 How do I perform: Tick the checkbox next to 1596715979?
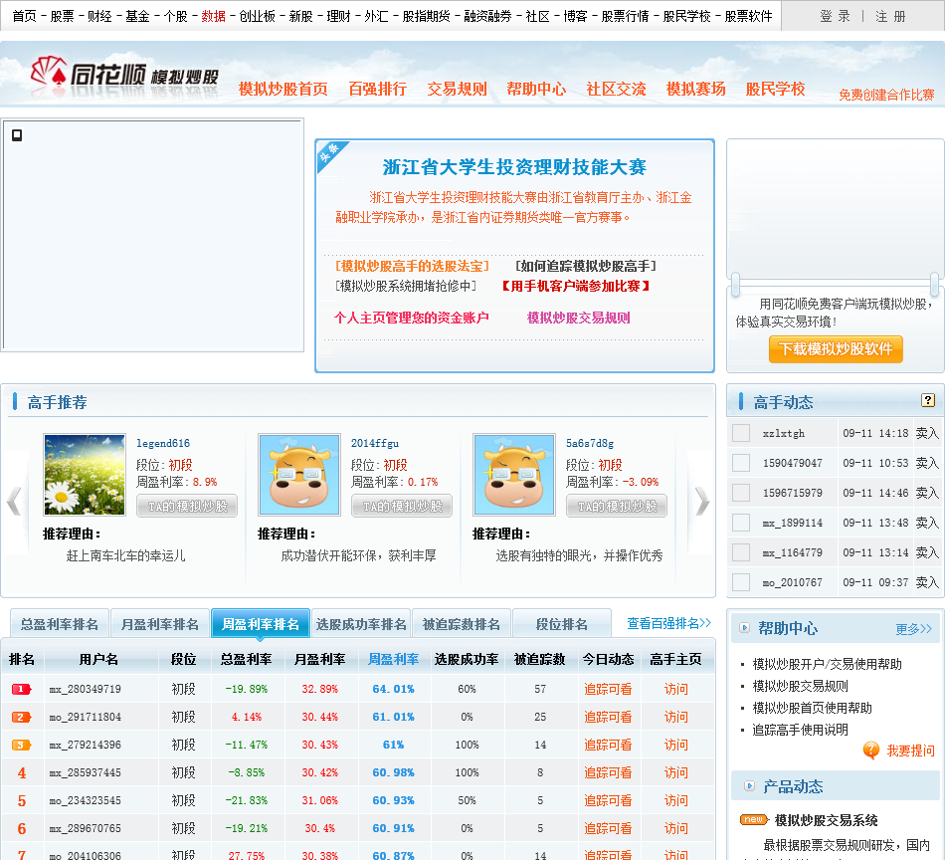741,493
